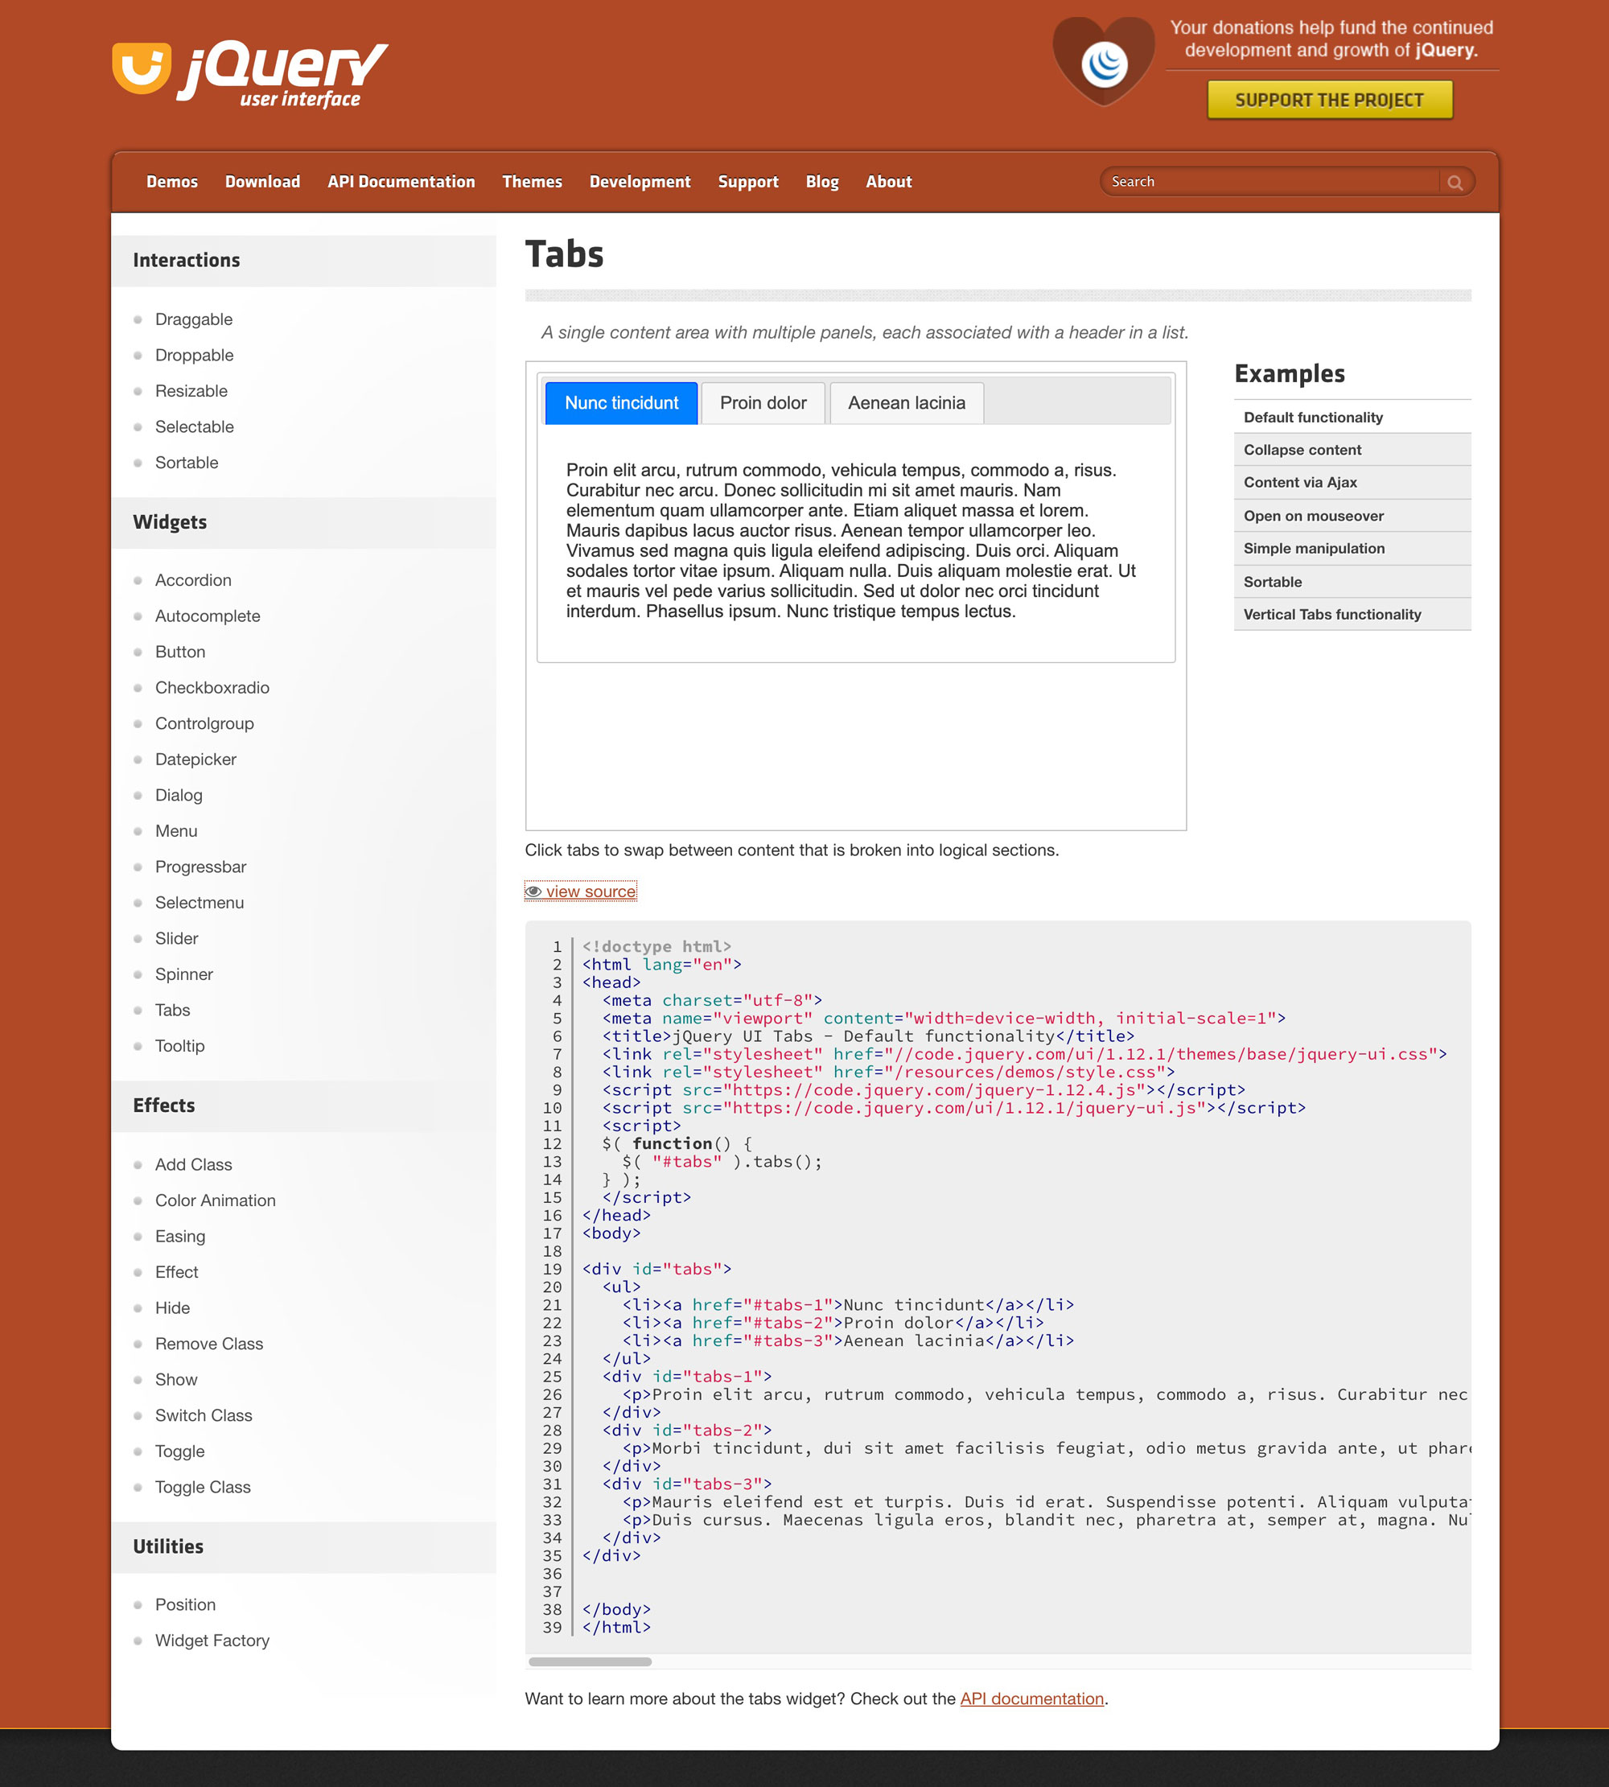The height and width of the screenshot is (1787, 1609).
Task: Open Color Animation effect page
Action: (215, 1200)
